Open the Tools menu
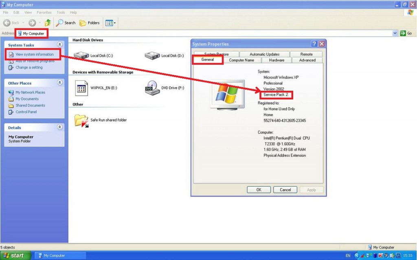The image size is (417, 260). [60, 12]
